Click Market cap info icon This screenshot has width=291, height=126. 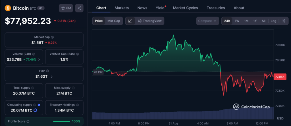pos(52,37)
